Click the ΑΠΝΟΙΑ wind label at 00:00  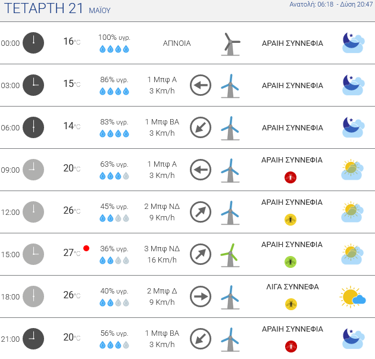click(177, 43)
